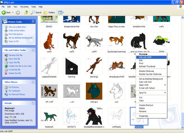Collapse the Picture Tasks panel
184x133 pixels.
click(33, 22)
